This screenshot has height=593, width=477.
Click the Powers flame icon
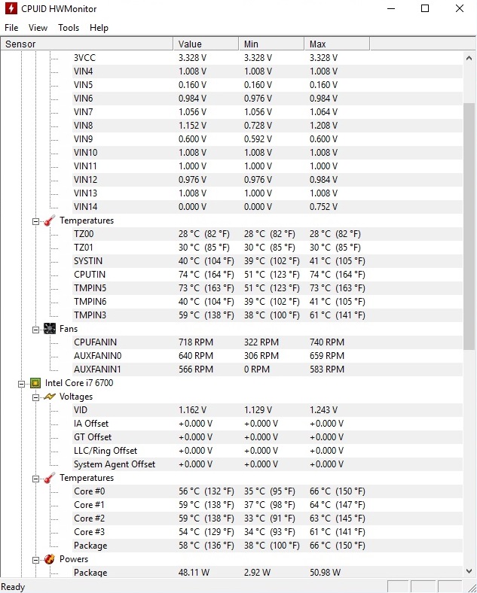coord(50,559)
